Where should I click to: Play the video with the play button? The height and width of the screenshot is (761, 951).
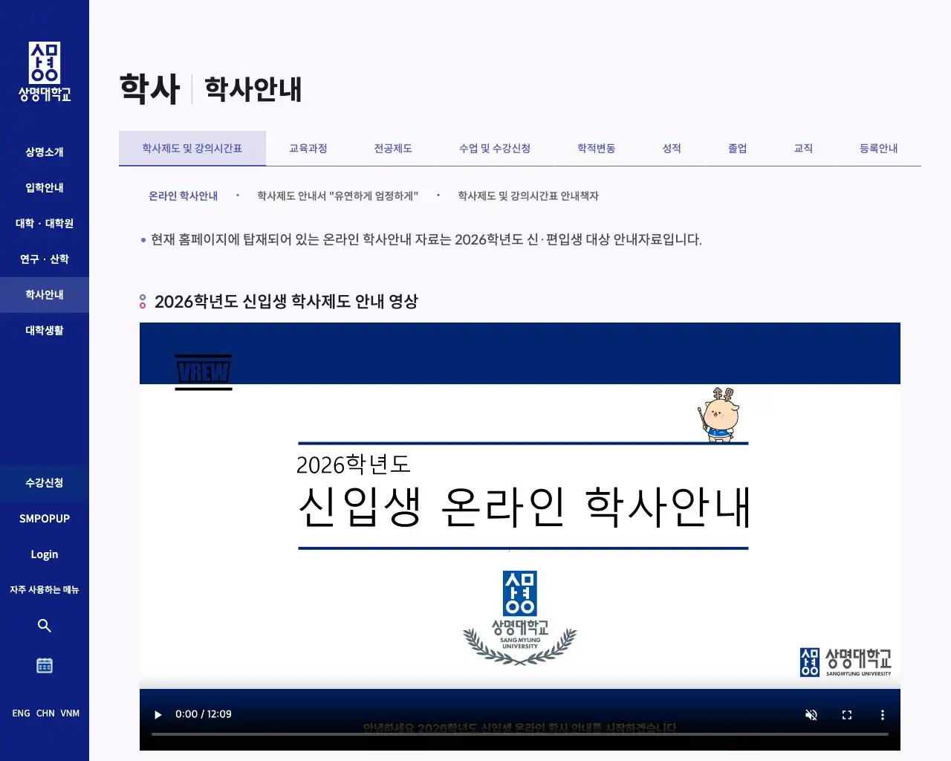pyautogui.click(x=158, y=714)
